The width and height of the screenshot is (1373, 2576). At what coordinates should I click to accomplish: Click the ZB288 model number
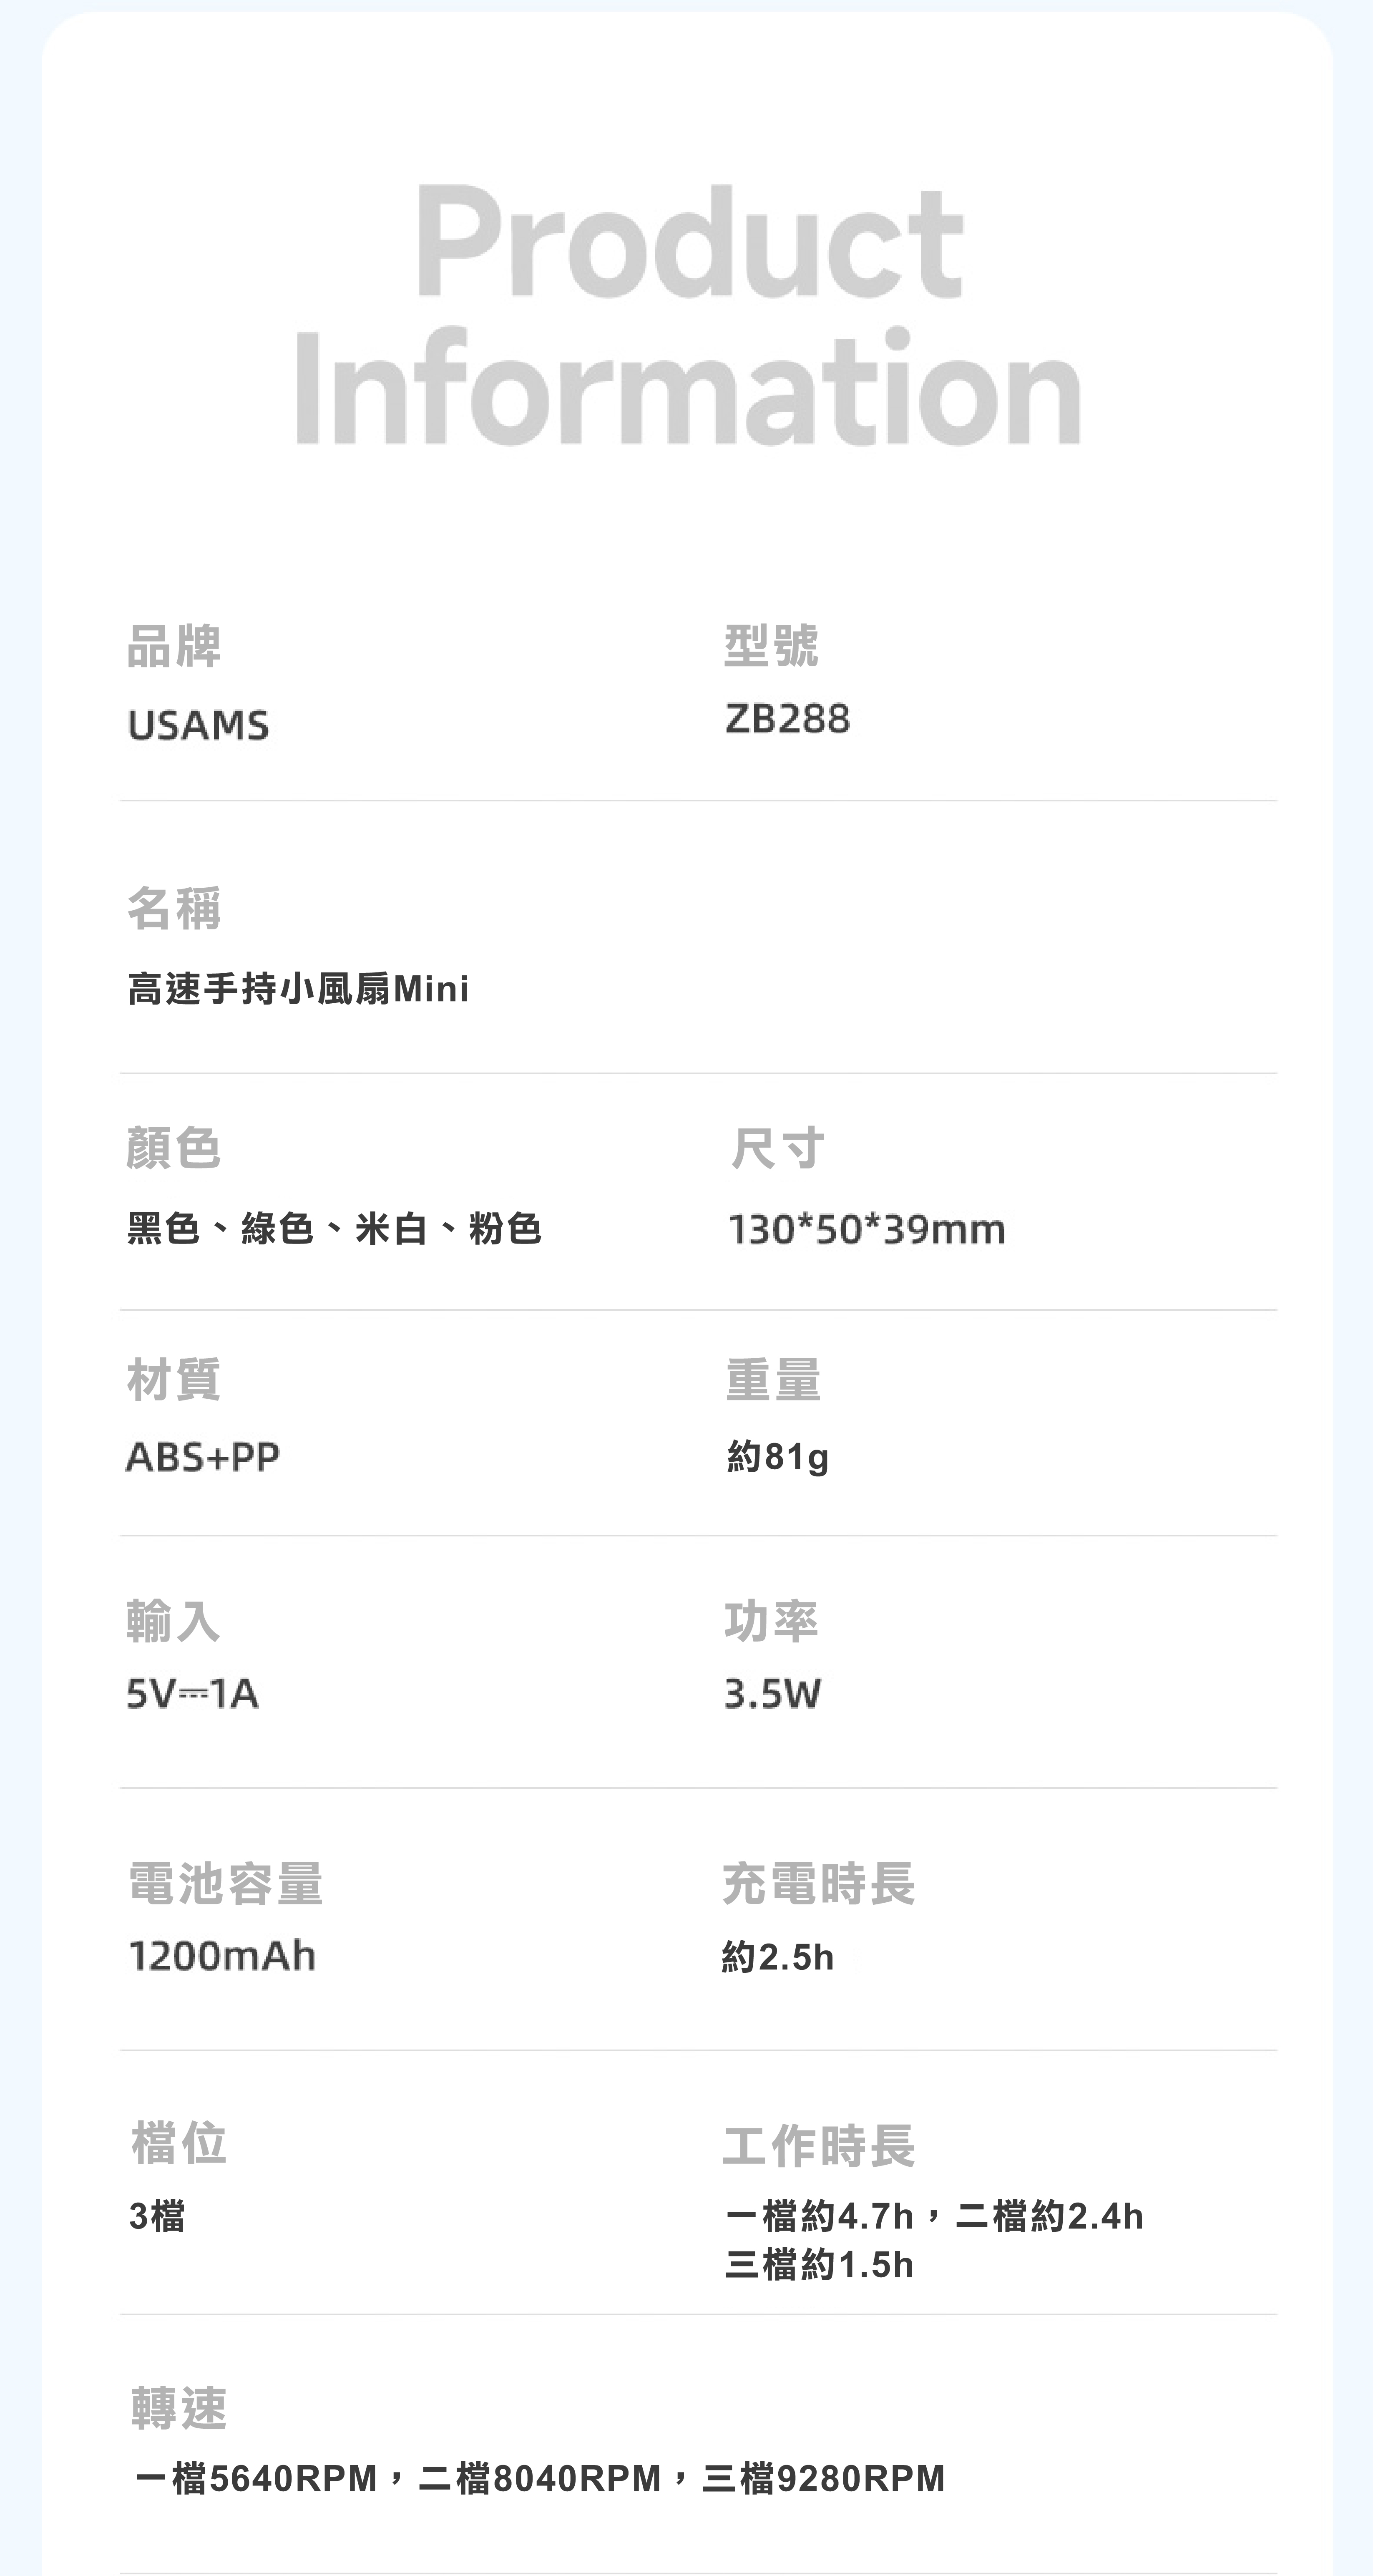pos(787,719)
